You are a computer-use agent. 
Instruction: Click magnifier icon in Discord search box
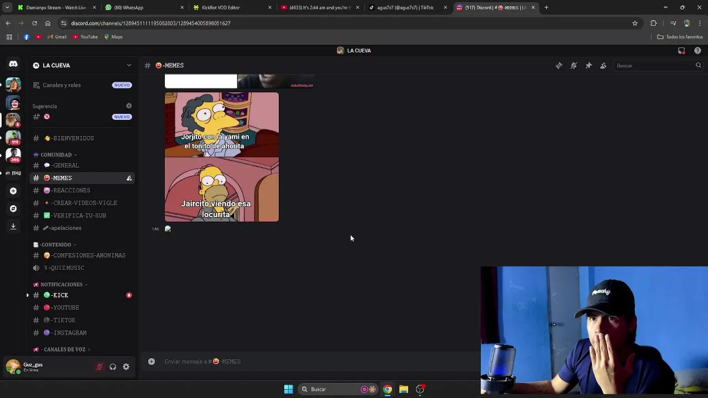coord(698,65)
